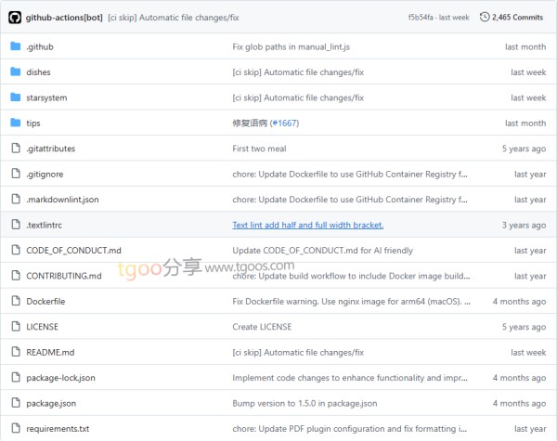Open the requirements.txt file
The height and width of the screenshot is (441, 557).
(58, 429)
